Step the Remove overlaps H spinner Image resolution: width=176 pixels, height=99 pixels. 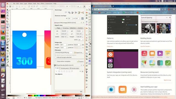tap(72, 18)
